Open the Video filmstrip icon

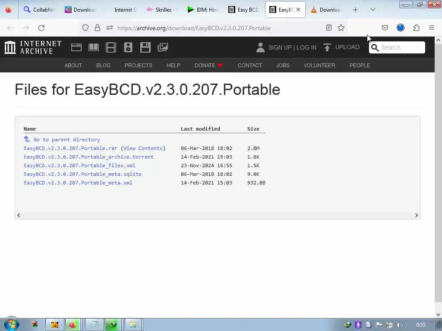tap(111, 47)
